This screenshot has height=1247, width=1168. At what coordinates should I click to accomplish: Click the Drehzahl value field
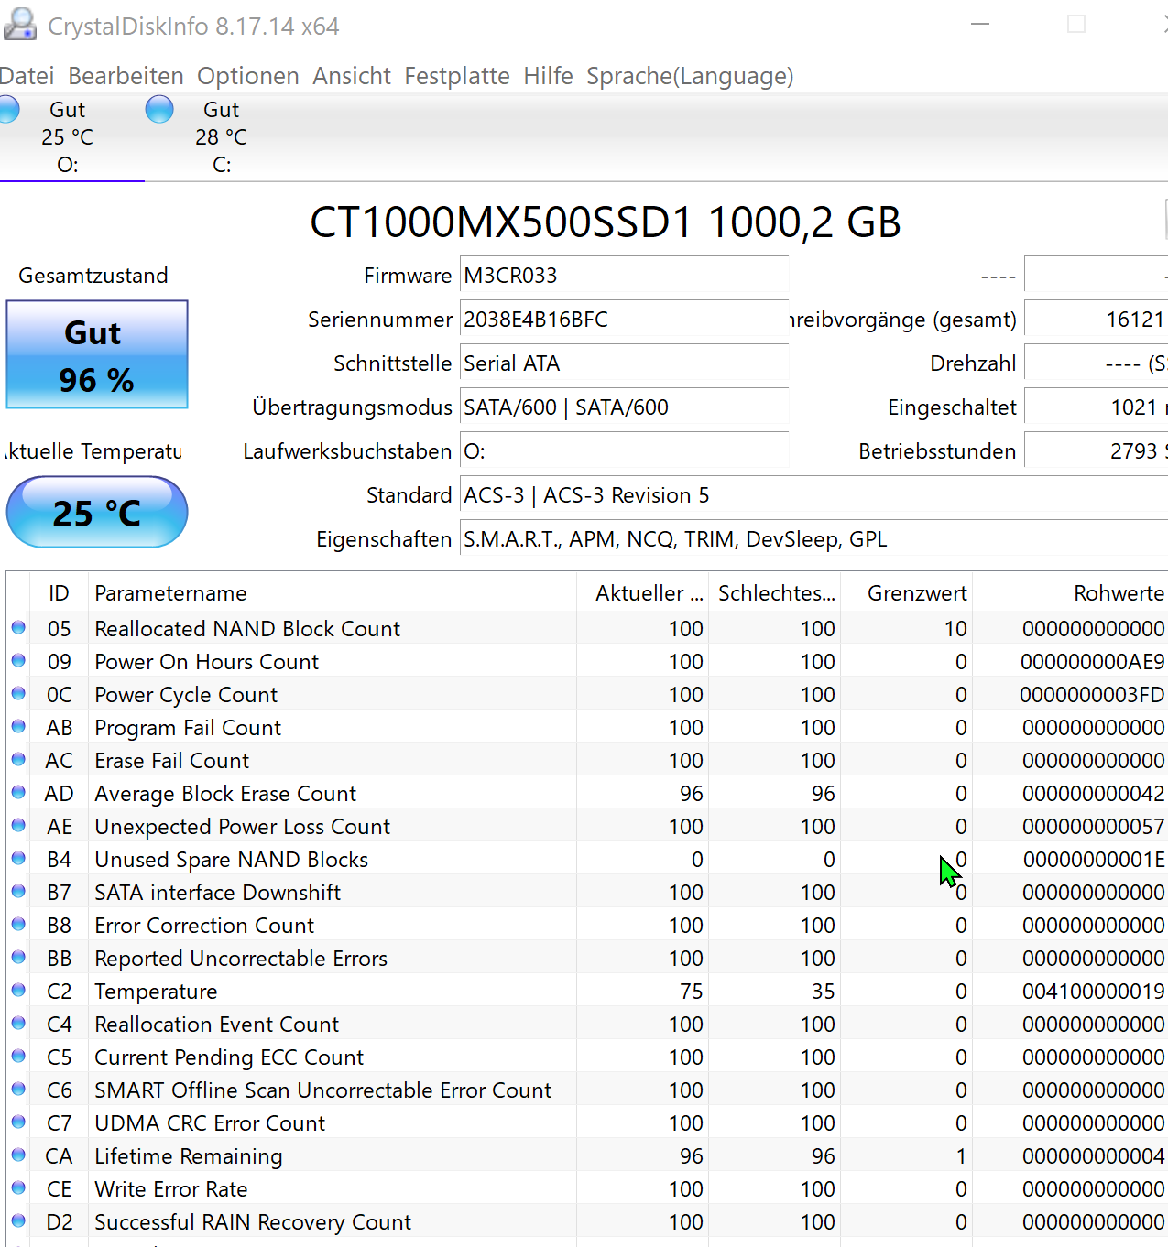1096,363
